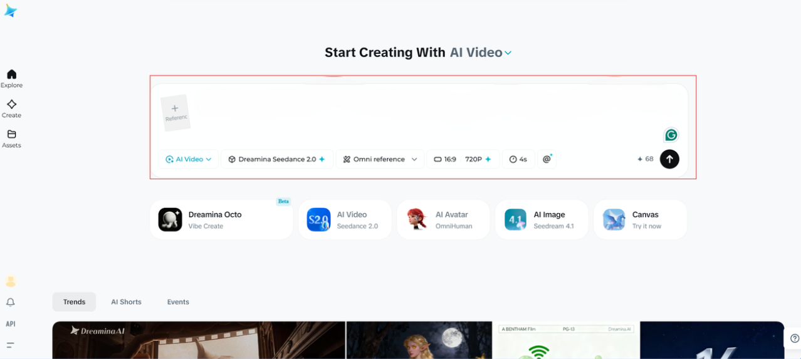The width and height of the screenshot is (801, 359).
Task: Open the 16:9 720P aspect settings
Action: click(x=463, y=159)
